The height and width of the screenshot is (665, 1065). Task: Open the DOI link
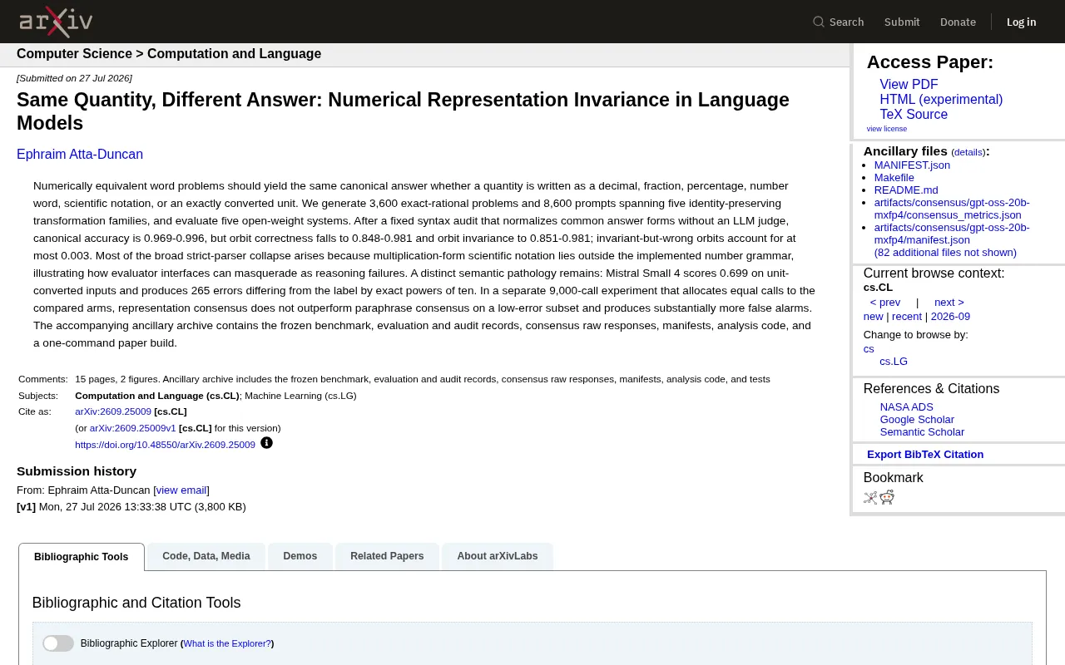(x=165, y=445)
